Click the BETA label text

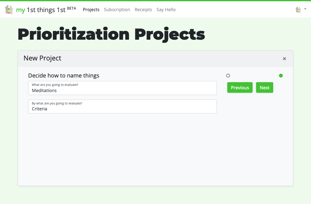(72, 8)
